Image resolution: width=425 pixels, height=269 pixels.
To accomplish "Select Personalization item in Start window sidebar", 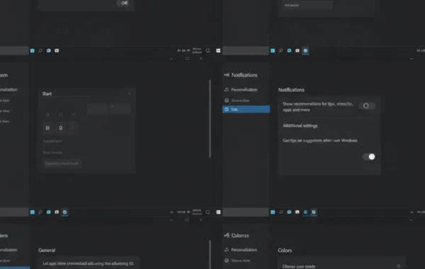I will tap(8, 90).
